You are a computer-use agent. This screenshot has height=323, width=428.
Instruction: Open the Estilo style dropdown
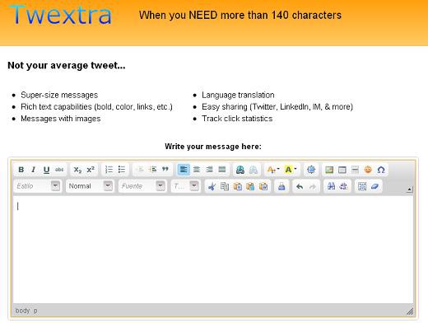pyautogui.click(x=37, y=186)
